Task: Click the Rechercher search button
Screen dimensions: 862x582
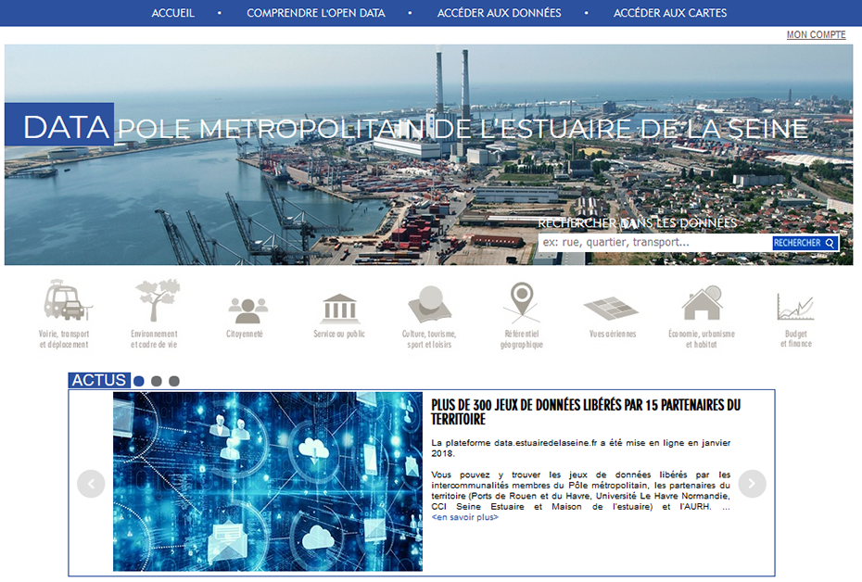Action: pyautogui.click(x=805, y=243)
